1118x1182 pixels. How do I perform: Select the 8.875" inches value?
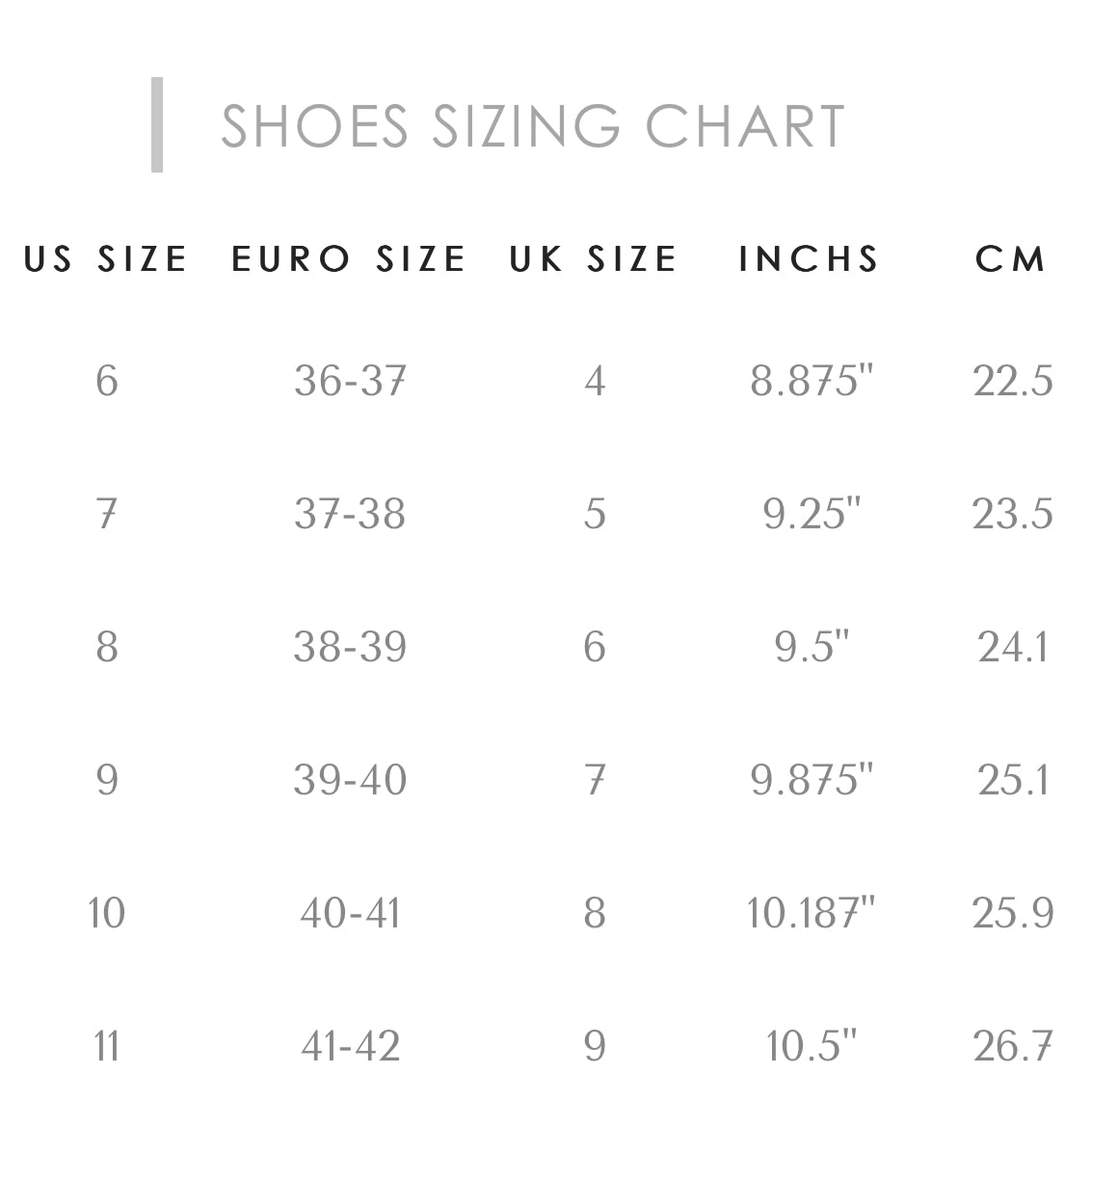[x=811, y=381]
